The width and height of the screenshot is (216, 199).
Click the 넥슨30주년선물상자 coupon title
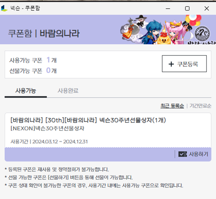pos(88,120)
